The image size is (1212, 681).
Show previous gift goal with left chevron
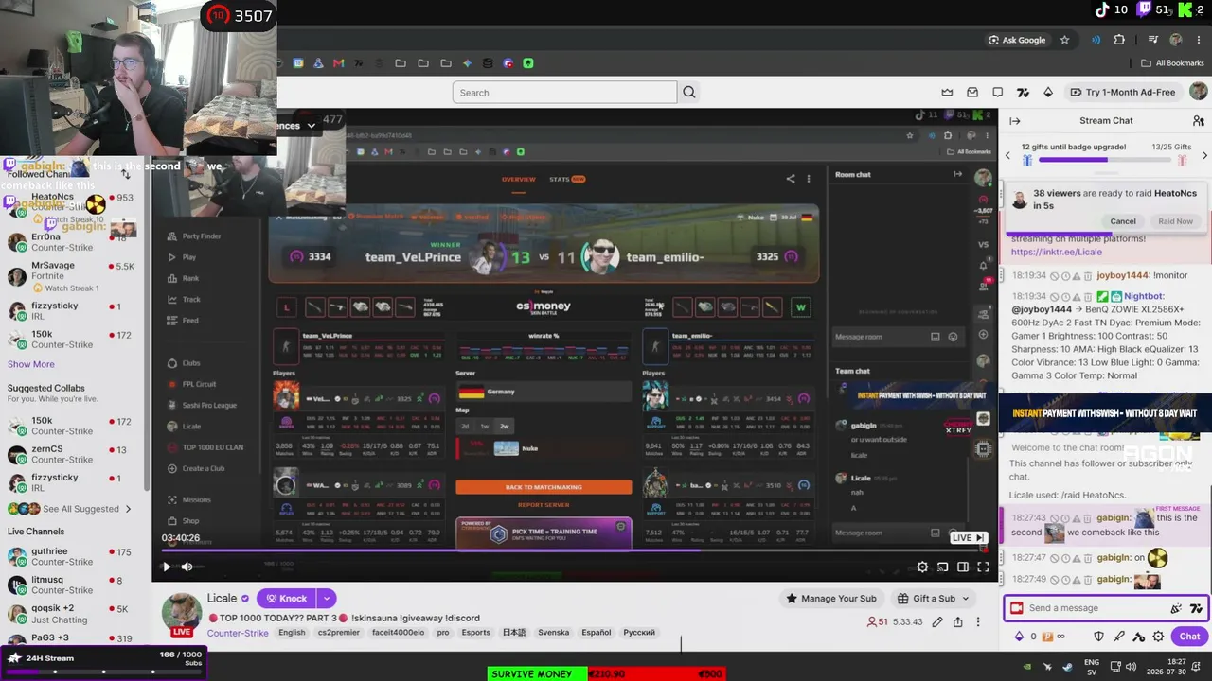point(1007,155)
